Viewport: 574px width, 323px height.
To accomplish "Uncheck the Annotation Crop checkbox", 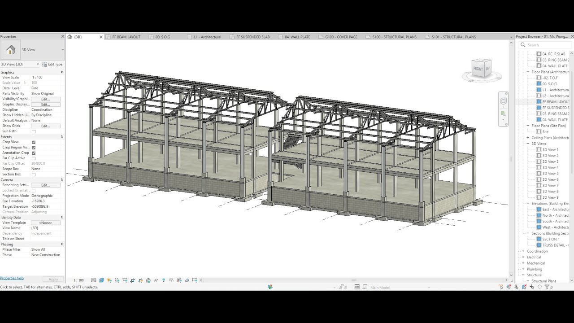I will tap(34, 153).
